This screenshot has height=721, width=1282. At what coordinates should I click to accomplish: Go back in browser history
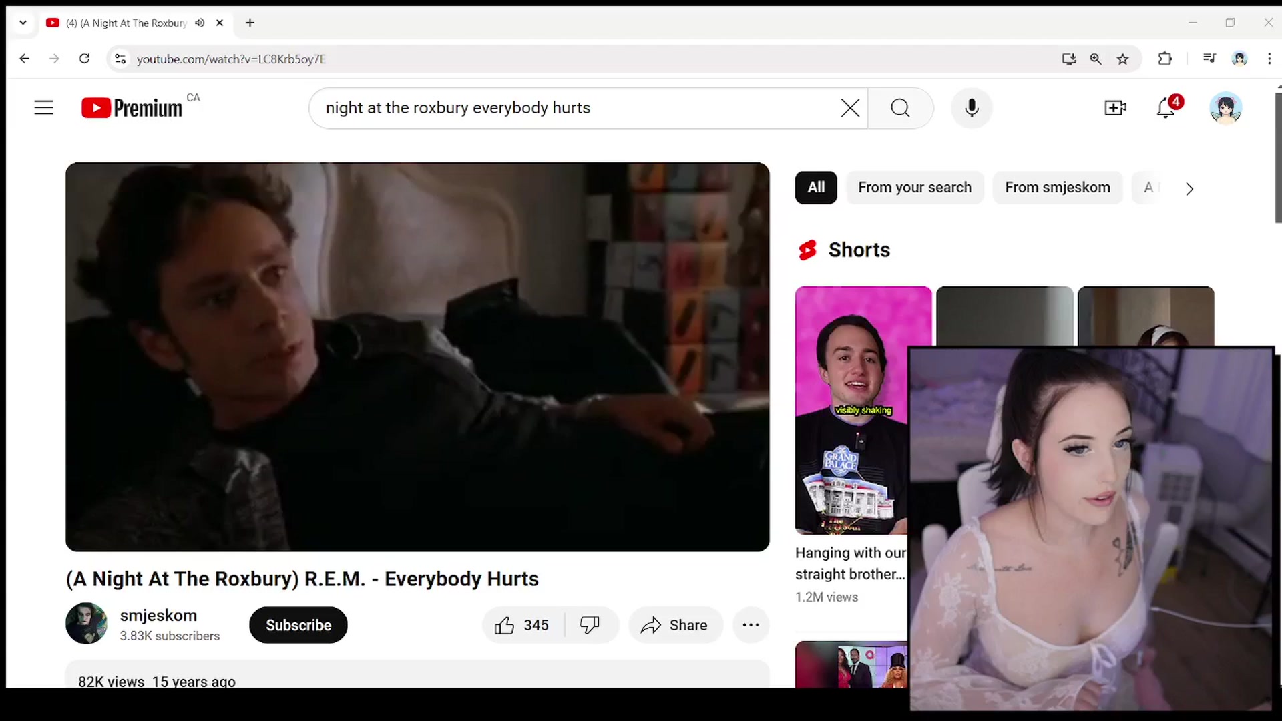25,59
